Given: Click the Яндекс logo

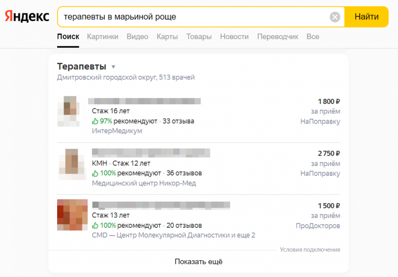Looking at the screenshot, I should 27,17.
